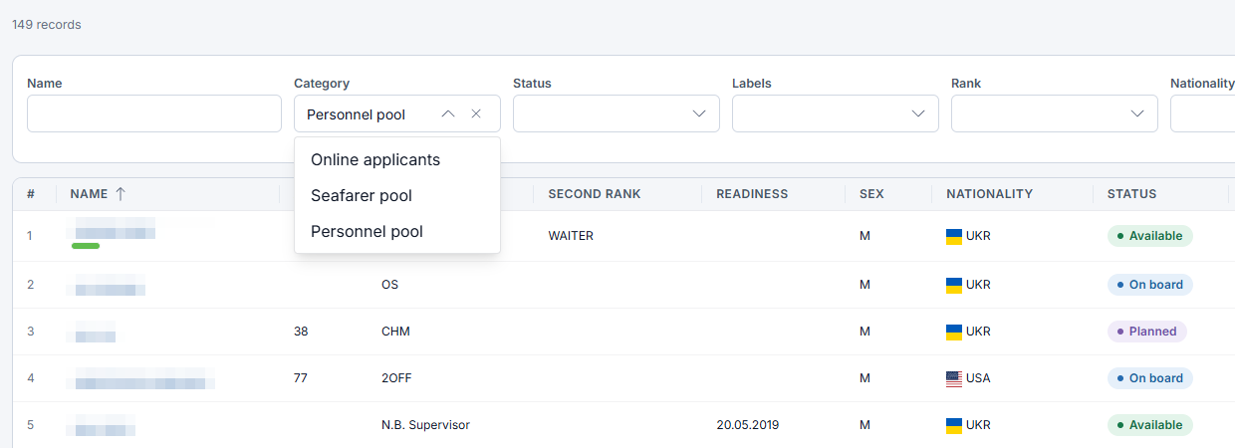
Task: Open the name link in row 1
Action: (x=114, y=230)
